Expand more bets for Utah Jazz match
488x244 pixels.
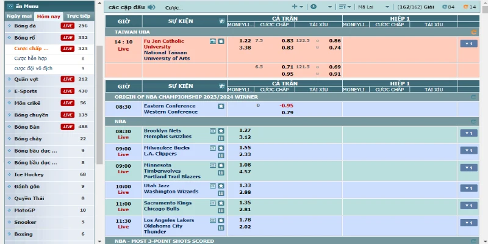[x=468, y=188]
